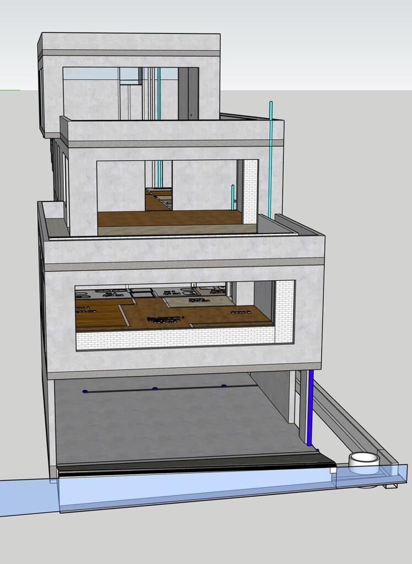412x564 pixels.
Task: Select the cyan pipe in the top floor
Action: pos(159,93)
